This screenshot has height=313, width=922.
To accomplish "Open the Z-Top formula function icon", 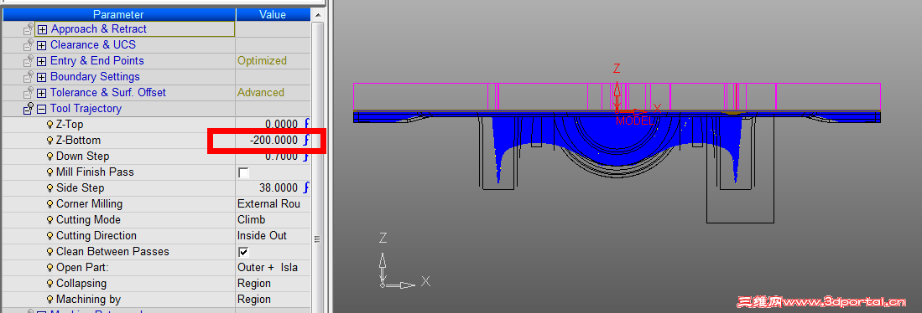I will pyautogui.click(x=305, y=124).
